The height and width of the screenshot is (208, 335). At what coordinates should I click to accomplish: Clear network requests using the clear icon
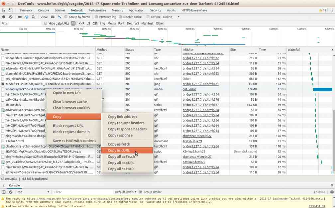(x=10, y=17)
